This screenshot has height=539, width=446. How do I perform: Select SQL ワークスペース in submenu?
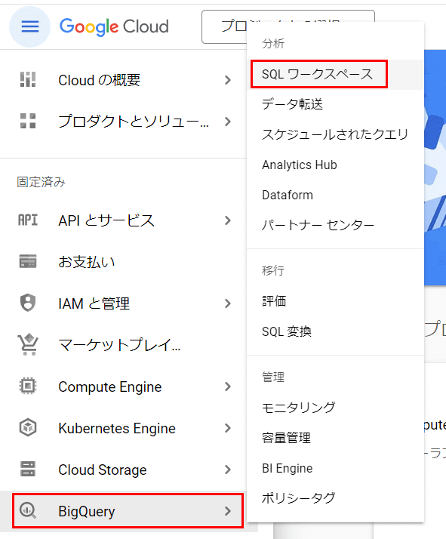click(335, 74)
